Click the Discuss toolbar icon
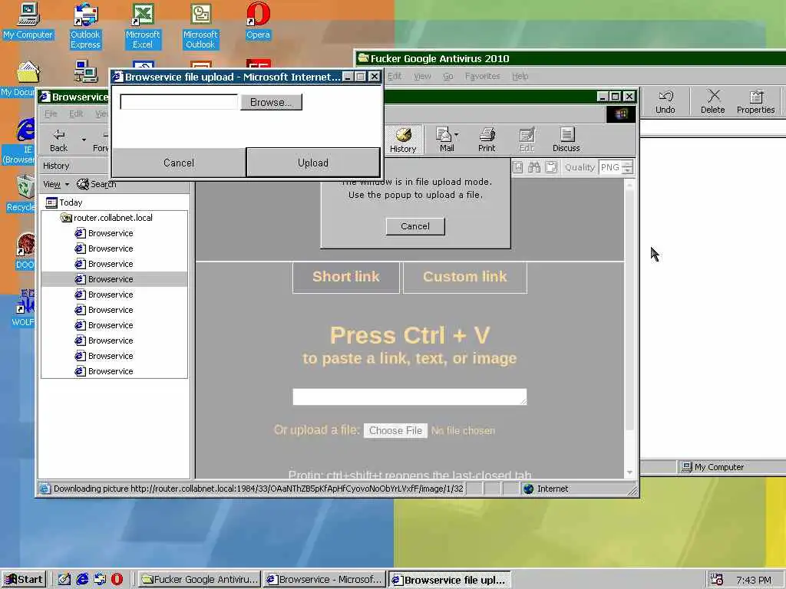 [566, 140]
